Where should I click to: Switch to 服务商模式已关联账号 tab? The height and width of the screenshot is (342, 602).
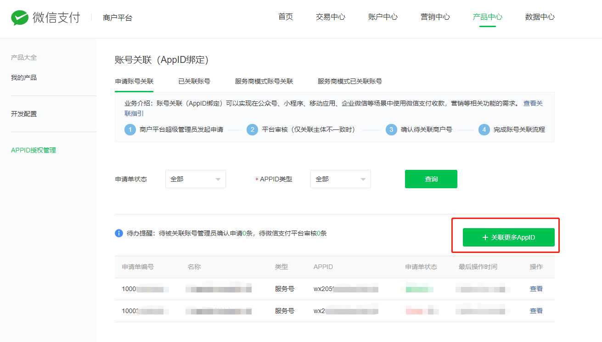click(x=350, y=81)
